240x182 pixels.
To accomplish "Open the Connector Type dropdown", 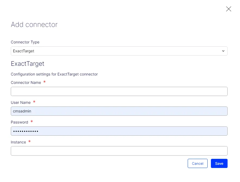I will tap(119, 51).
